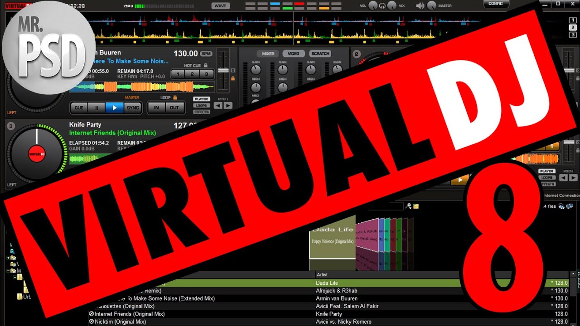Toggle the orange pitch lock beside deck 1 fader
The width and height of the screenshot is (580, 326).
pos(233,78)
